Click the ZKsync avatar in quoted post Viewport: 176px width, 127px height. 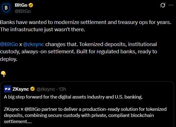[8, 89]
